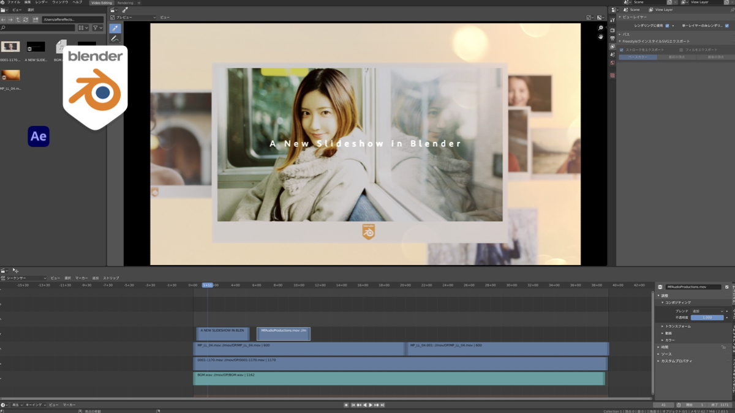Select the A NEW SLIDESHOW IN BLEN text strip

click(222, 333)
